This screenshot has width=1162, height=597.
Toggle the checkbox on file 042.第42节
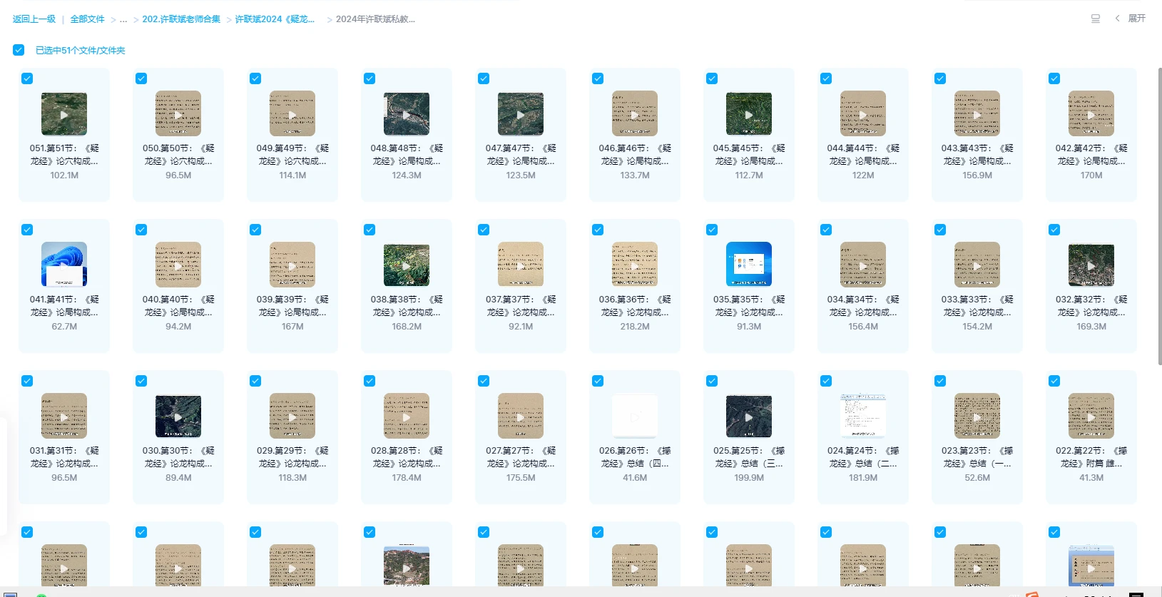[x=1054, y=78]
